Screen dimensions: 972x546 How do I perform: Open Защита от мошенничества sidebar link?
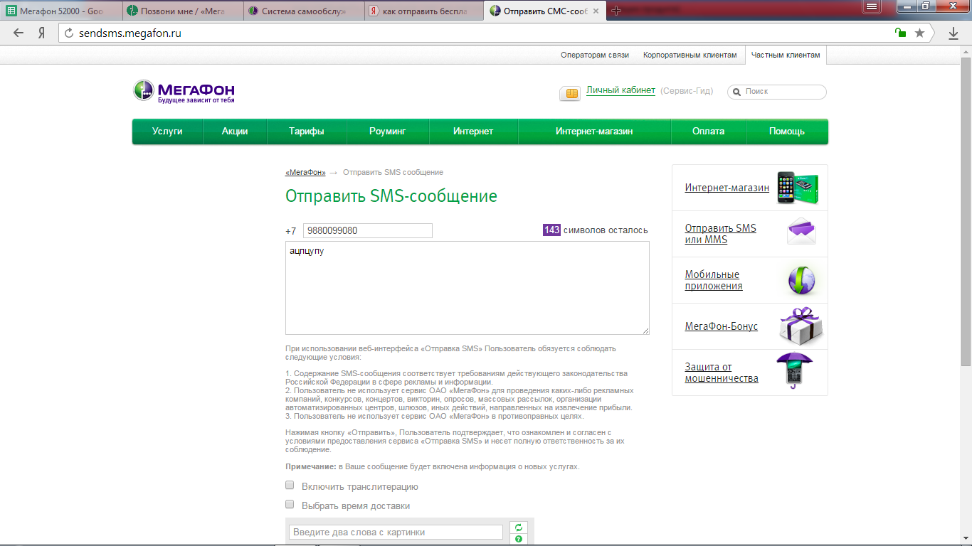click(722, 373)
